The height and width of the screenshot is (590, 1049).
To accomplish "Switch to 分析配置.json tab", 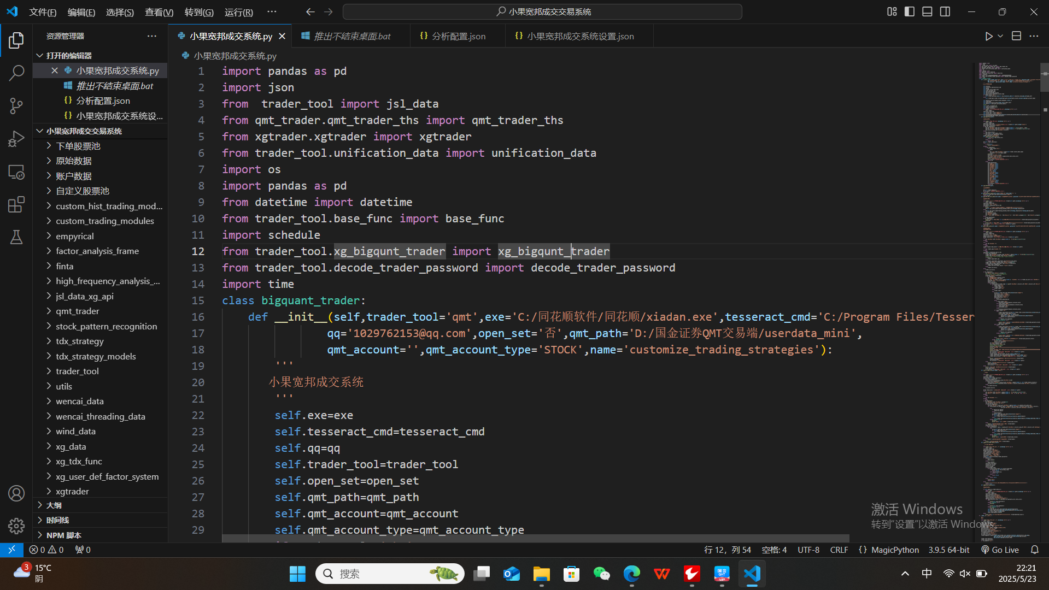I will point(458,36).
